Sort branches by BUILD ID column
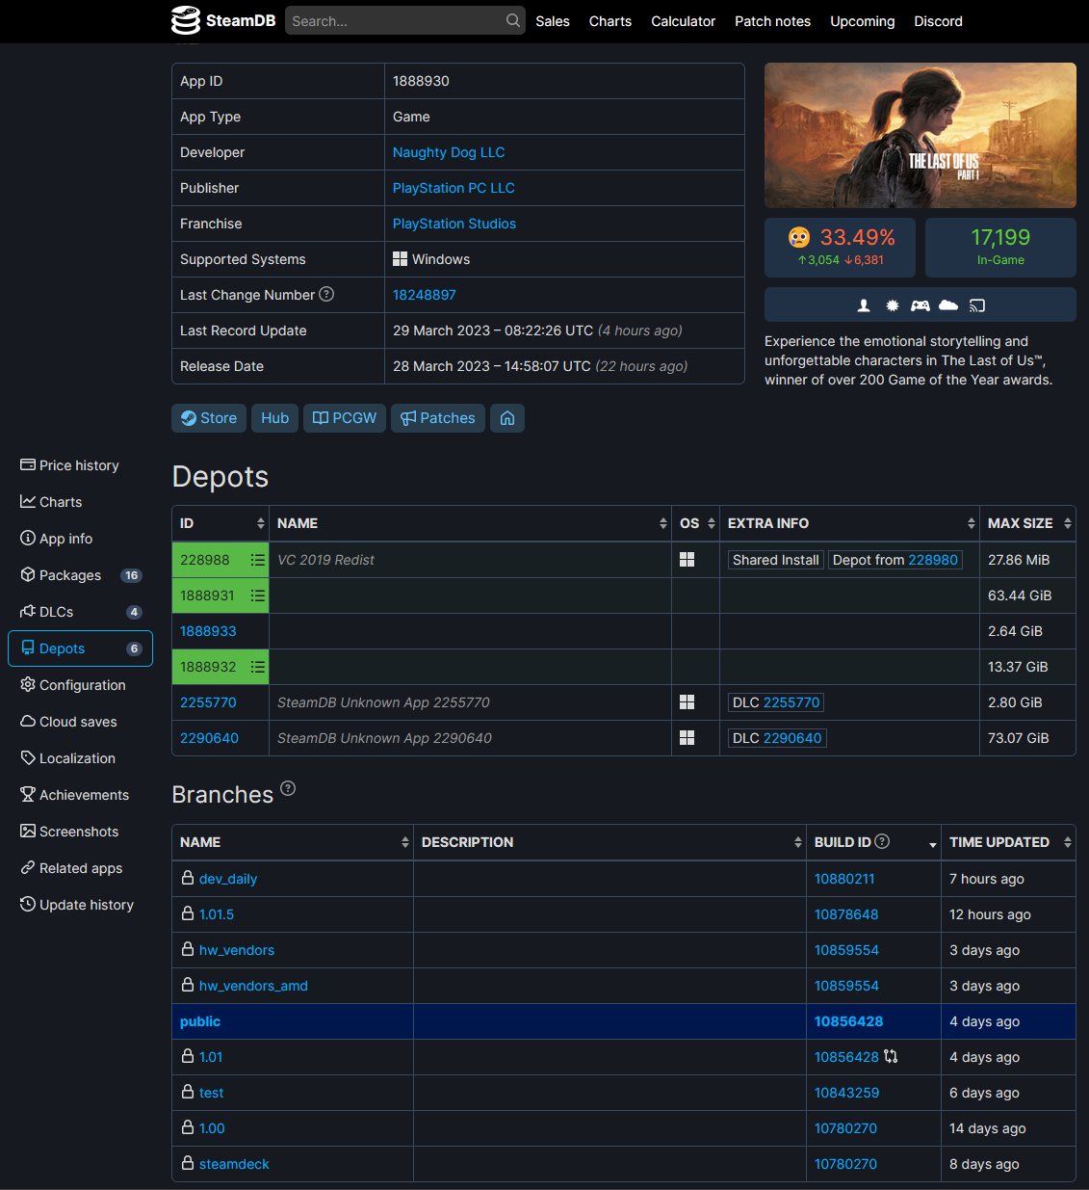The height and width of the screenshot is (1190, 1089). click(x=873, y=842)
